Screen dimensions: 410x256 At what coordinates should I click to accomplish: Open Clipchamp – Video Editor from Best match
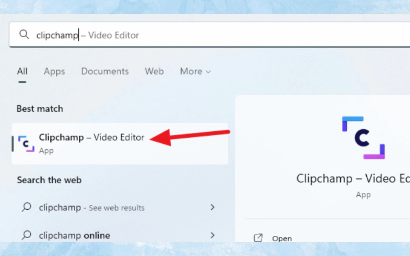(x=91, y=137)
